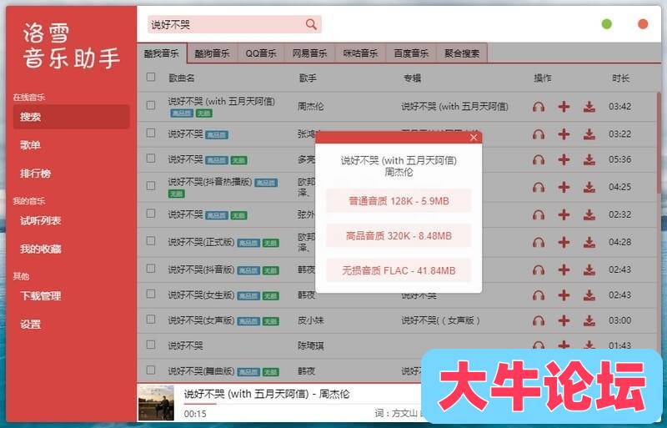Check the 说好不哭(正式版) row checkbox
The image size is (667, 428).
pos(151,241)
